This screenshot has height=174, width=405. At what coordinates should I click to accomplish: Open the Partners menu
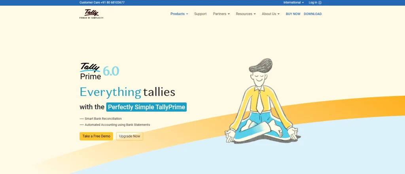click(220, 14)
